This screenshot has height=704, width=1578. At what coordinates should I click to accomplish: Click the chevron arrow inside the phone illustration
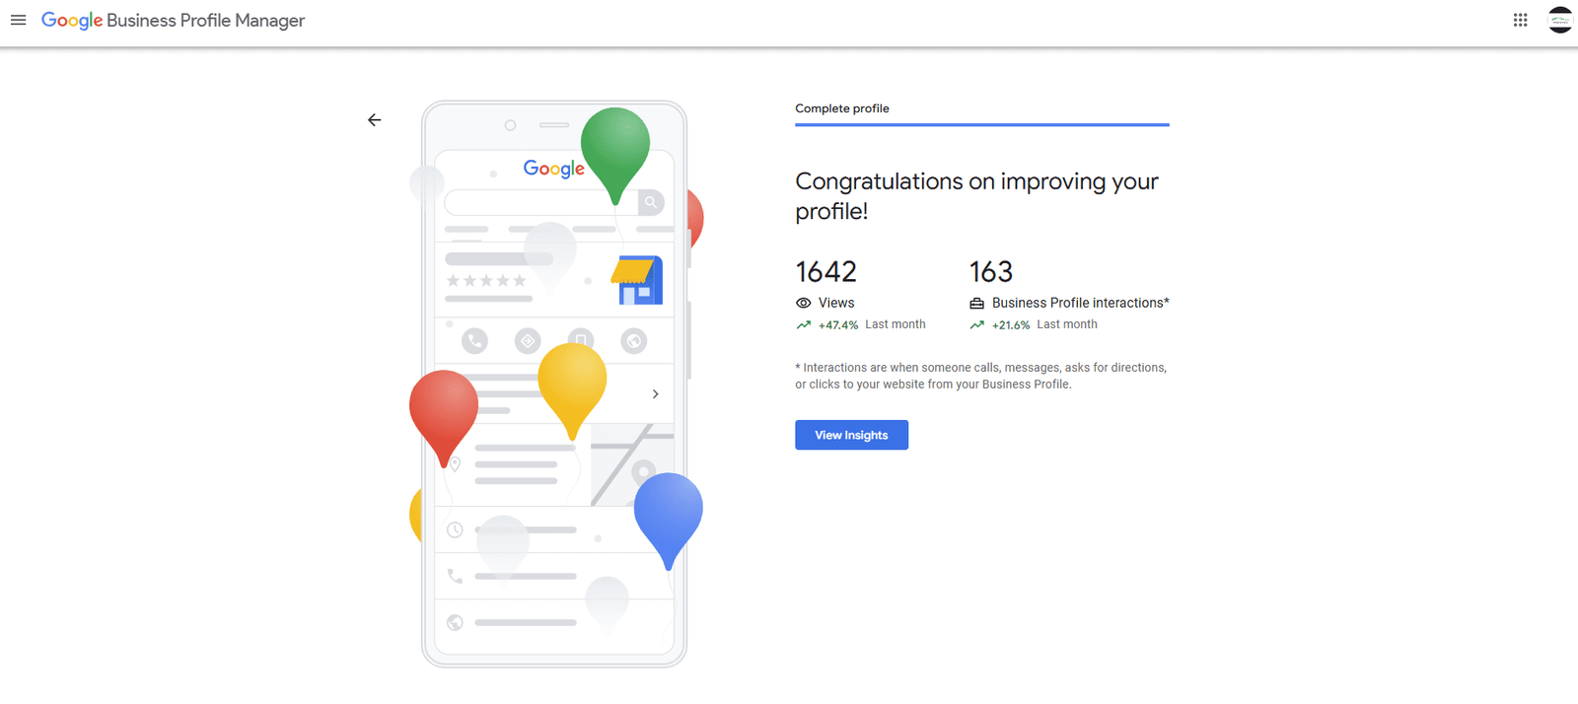tap(655, 394)
